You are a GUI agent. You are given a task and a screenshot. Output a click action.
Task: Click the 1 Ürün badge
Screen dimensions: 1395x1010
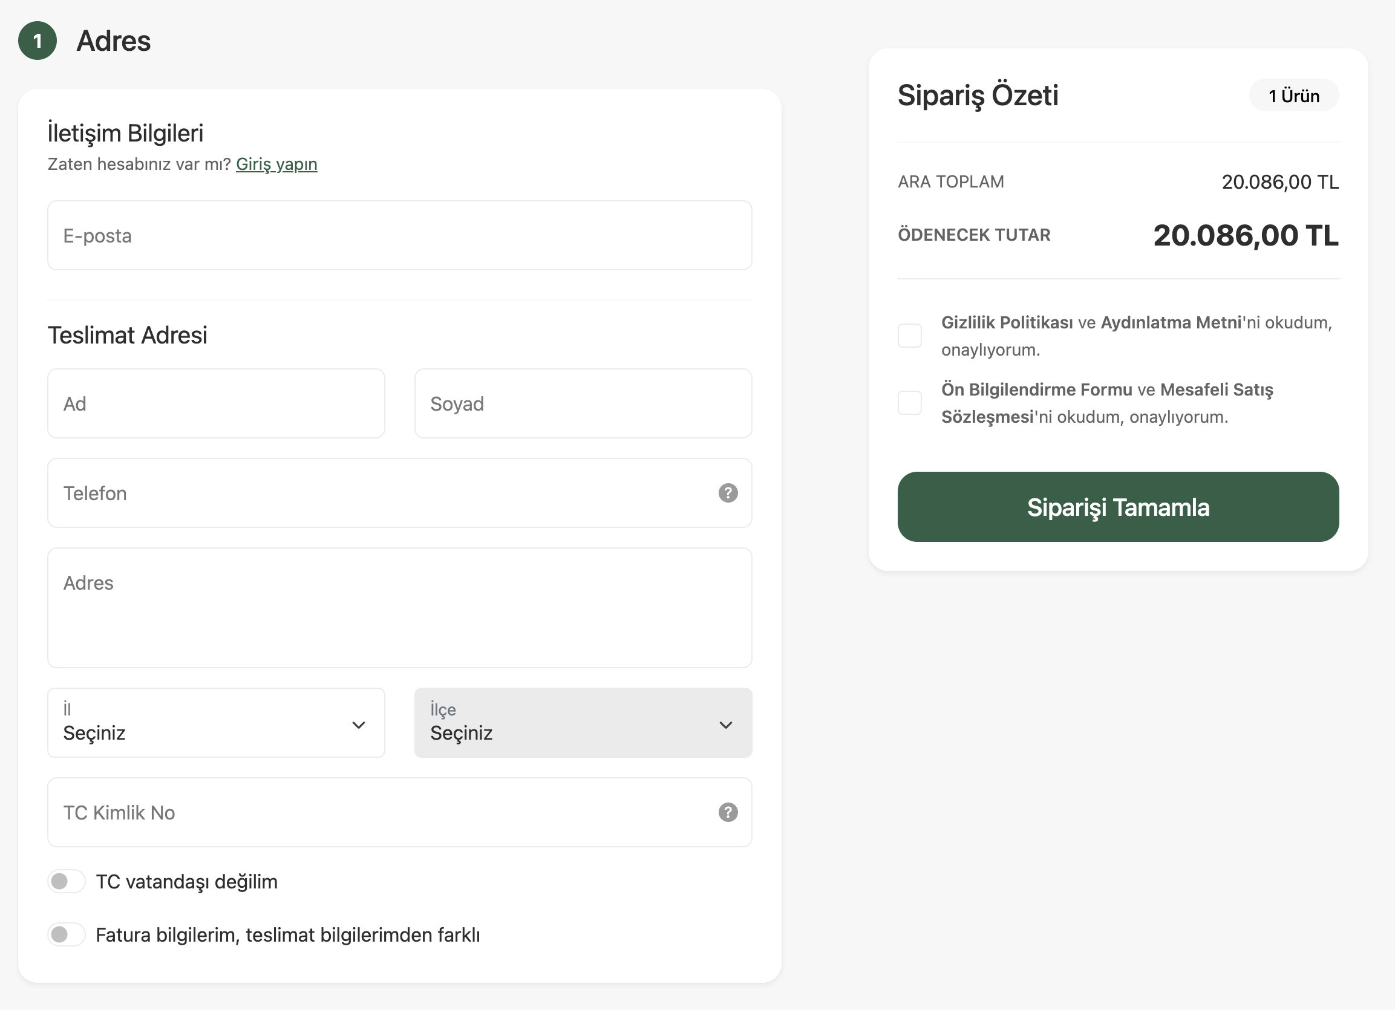(1293, 96)
